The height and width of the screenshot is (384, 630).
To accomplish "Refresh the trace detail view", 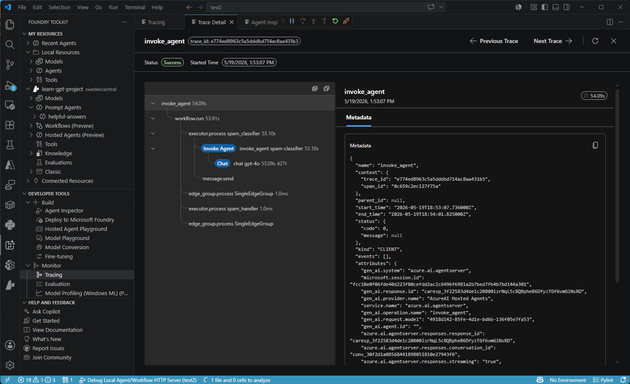I will 595,41.
